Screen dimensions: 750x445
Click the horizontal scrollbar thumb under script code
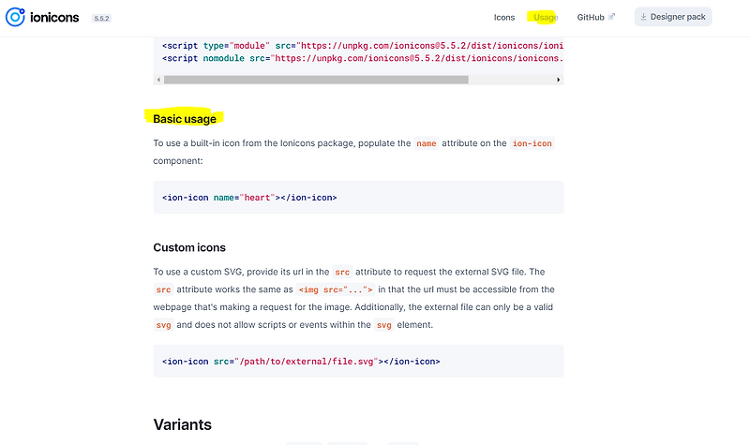[x=316, y=80]
